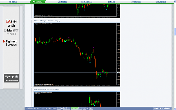Select the Forums tab
Image resolution: width=176 pixels, height=110 pixels.
tap(37, 2)
